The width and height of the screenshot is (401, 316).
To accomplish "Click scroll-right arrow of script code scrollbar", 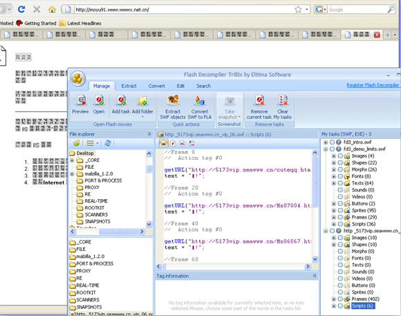I will [x=308, y=266].
